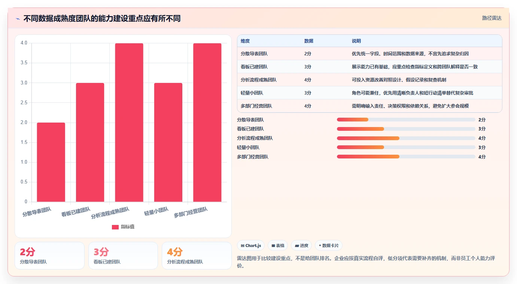Toggle the 指标值 legend swatch
The height and width of the screenshot is (284, 517).
(115, 227)
